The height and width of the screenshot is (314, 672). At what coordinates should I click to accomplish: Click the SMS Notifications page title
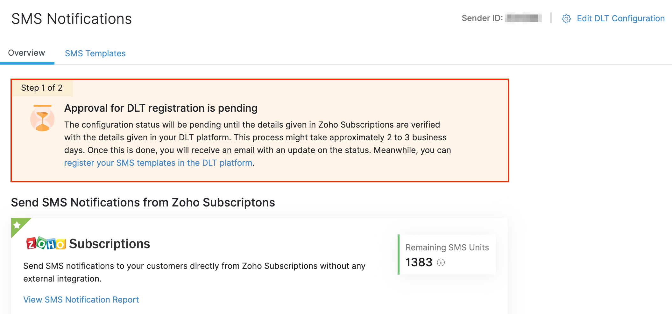coord(72,19)
